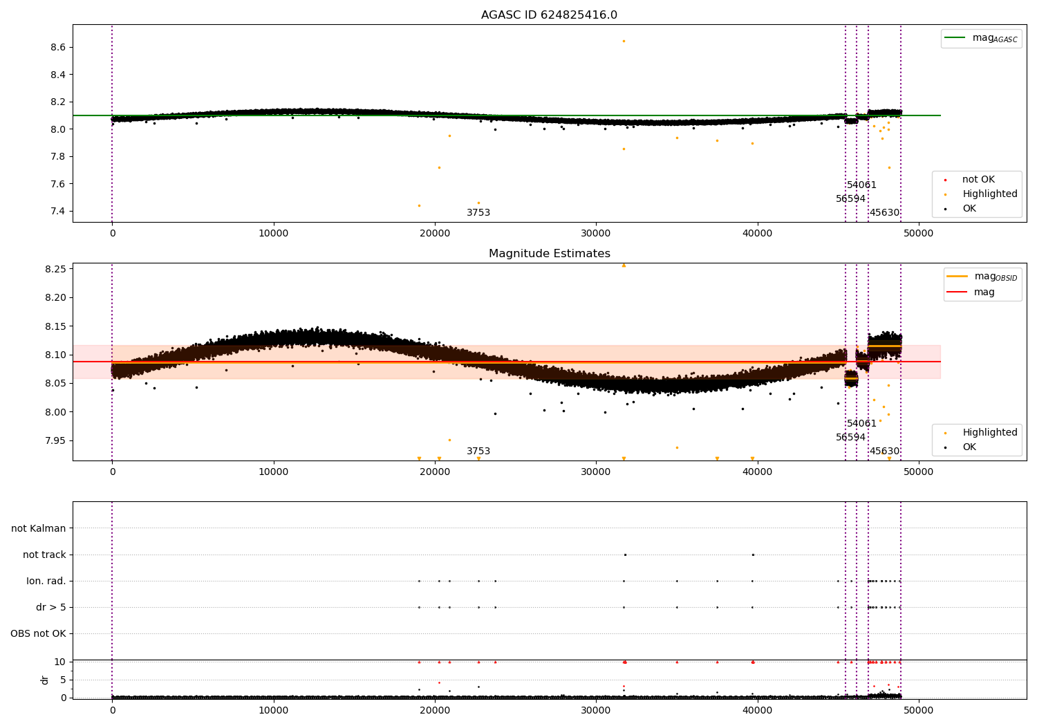
Task: Click y-tick '8.0' in AGASC ID plot
Action: point(57,129)
